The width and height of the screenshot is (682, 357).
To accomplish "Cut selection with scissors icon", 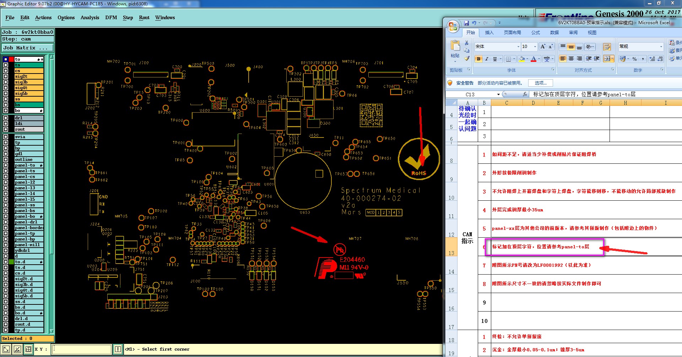I will click(466, 43).
